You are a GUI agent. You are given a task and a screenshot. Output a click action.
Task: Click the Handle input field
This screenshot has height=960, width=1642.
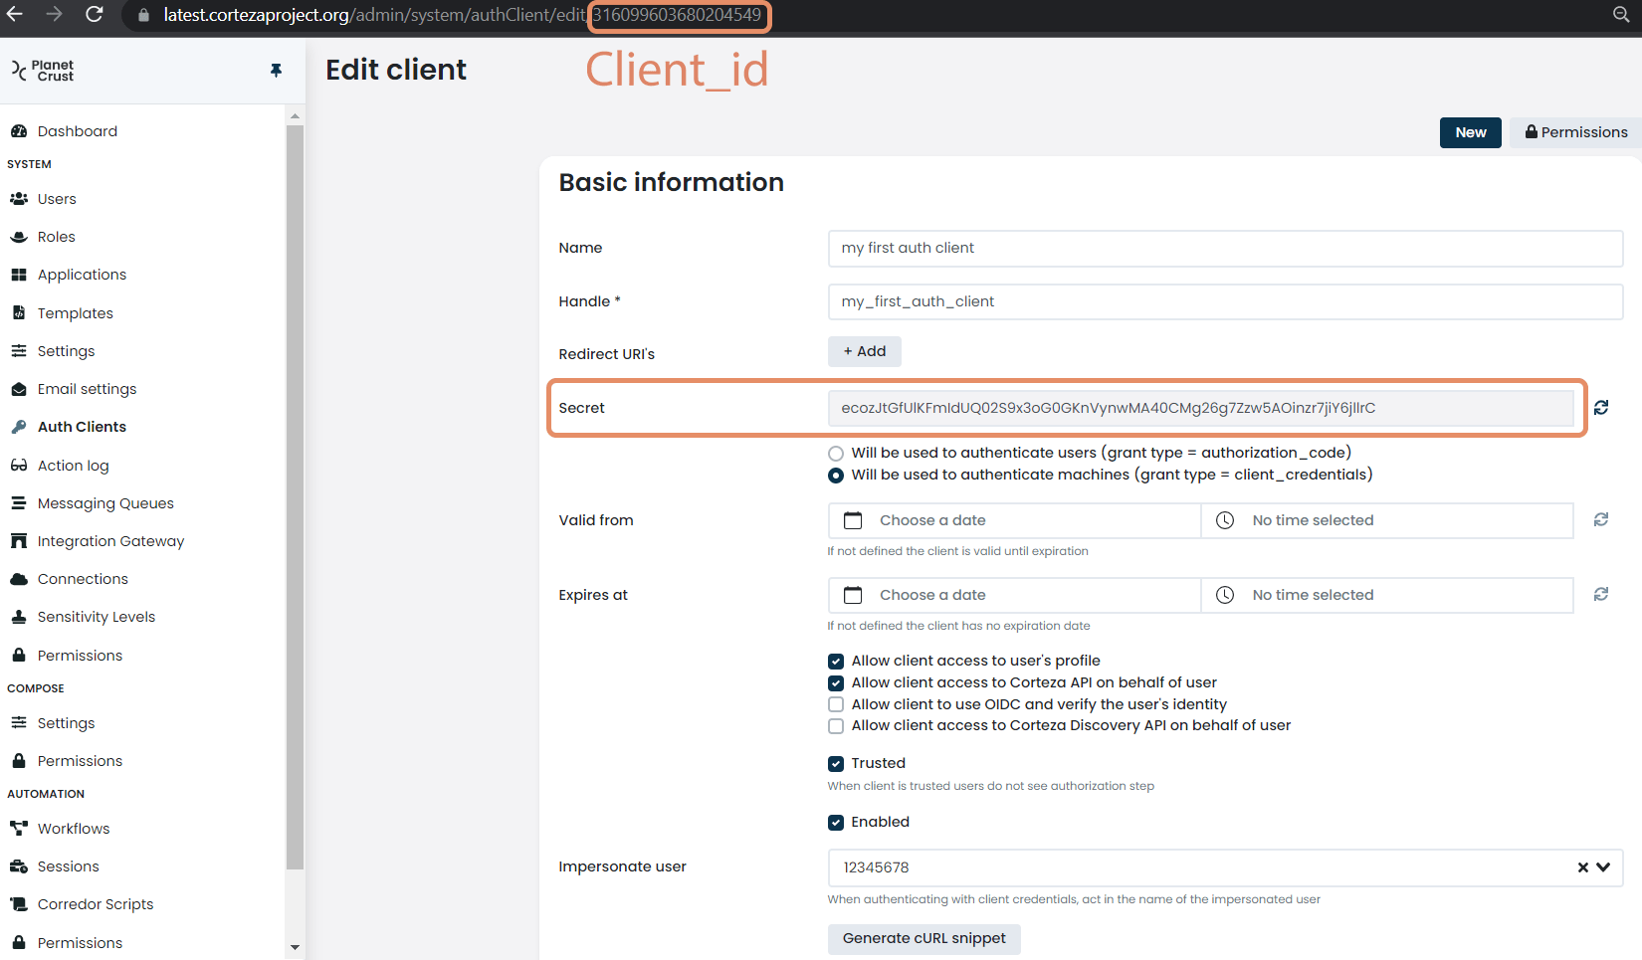pos(1225,301)
